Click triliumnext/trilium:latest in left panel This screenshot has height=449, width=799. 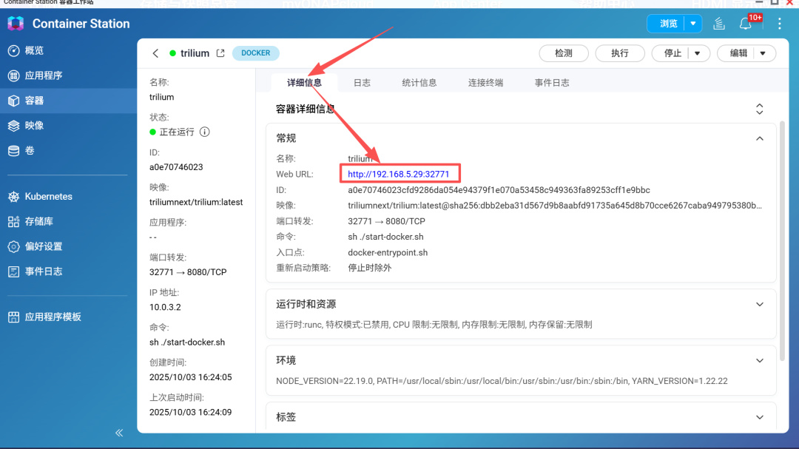tap(196, 203)
